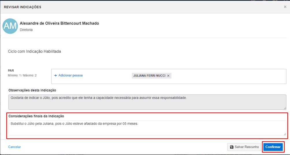This screenshot has width=290, height=155.
Task: Grab the Considerações finais textarea resize handle
Action: click(x=285, y=134)
